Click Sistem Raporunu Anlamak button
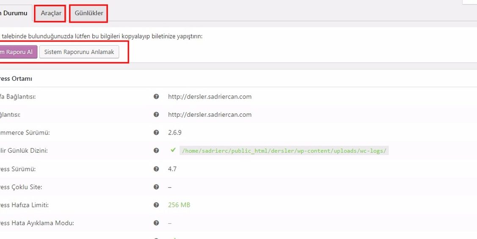477x239 pixels. click(79, 52)
